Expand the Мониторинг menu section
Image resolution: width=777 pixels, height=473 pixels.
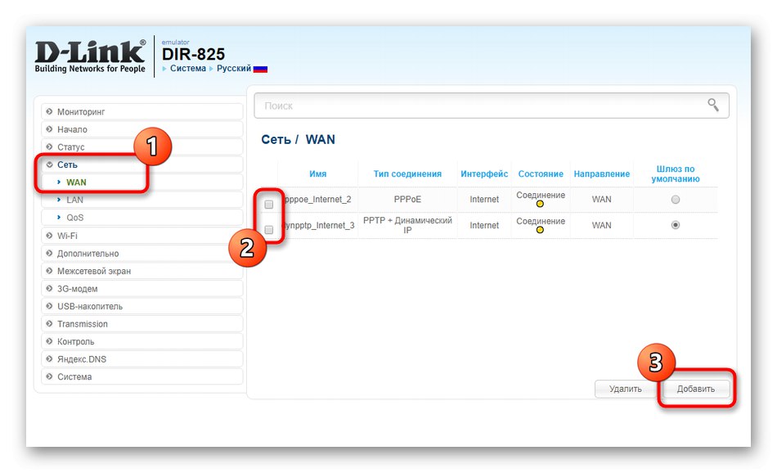pos(142,111)
